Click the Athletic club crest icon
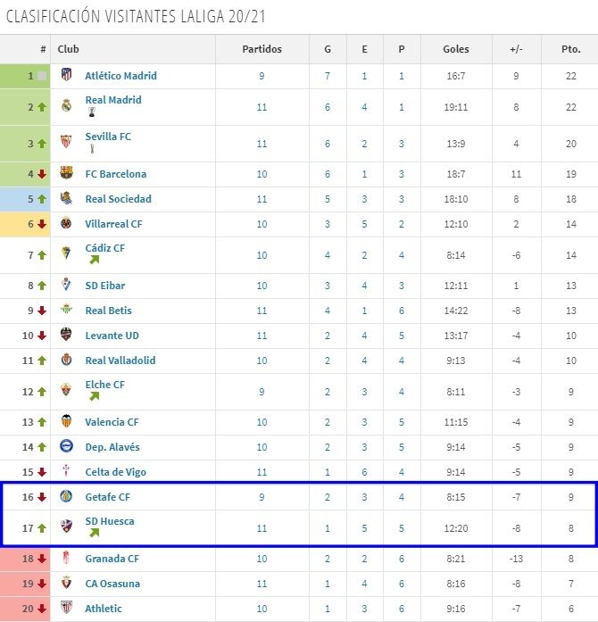 (66, 609)
